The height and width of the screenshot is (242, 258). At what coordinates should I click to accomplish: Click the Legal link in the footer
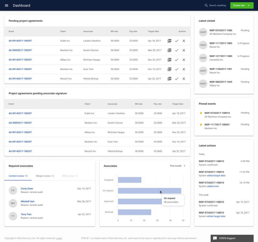(x=59, y=238)
